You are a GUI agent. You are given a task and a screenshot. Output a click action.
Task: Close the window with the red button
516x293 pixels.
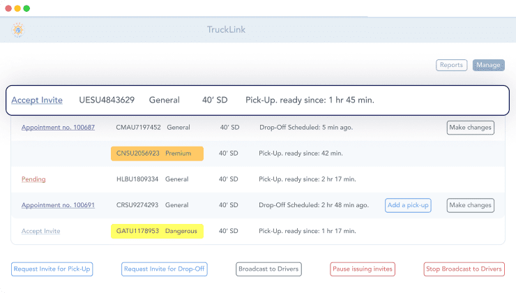pos(8,8)
